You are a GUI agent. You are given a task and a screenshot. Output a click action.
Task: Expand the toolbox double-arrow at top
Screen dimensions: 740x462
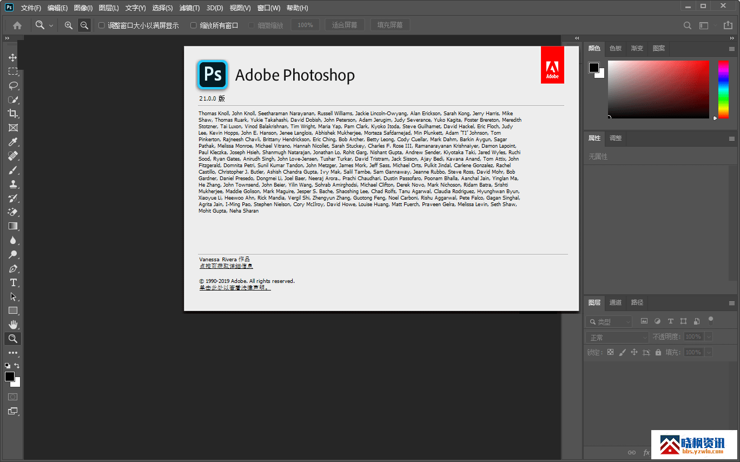(7, 38)
